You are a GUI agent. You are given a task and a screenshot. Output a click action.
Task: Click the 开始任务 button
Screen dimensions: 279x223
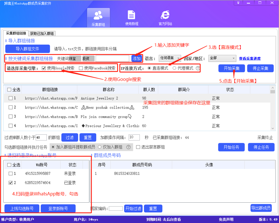click(231, 147)
